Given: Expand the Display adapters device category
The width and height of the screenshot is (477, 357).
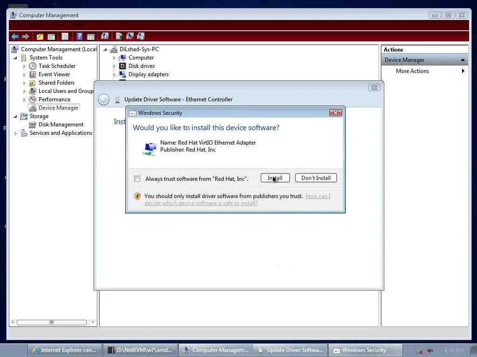Looking at the screenshot, I should point(114,75).
